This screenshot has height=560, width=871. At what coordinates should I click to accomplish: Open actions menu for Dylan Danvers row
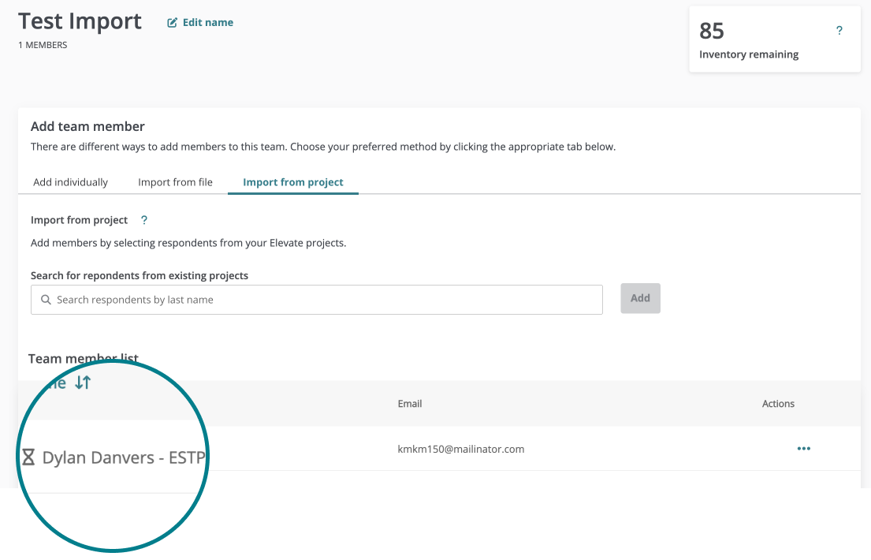point(803,448)
